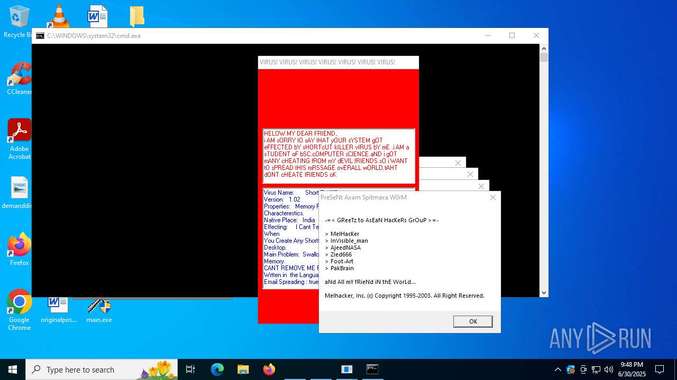Close the lowest stacked dialog behind the worm message
The image size is (677, 380).
(x=481, y=186)
